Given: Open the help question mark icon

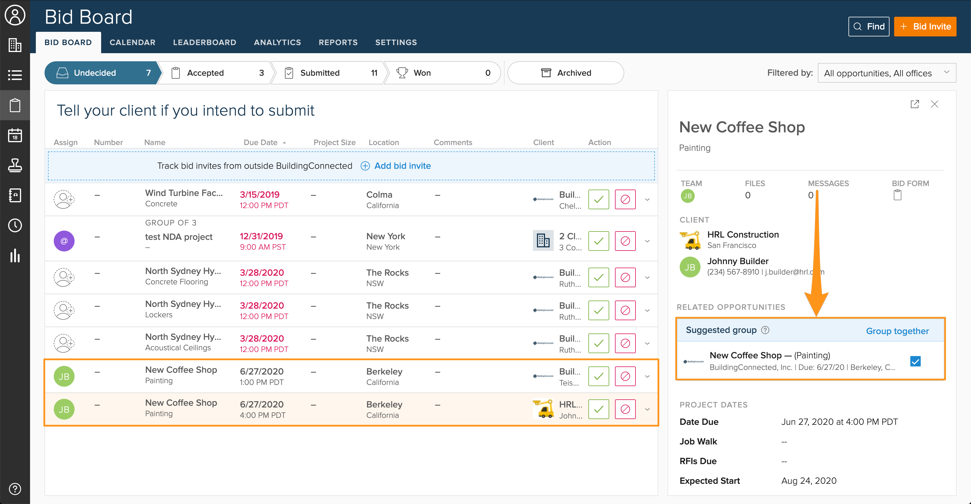Looking at the screenshot, I should pos(15,489).
